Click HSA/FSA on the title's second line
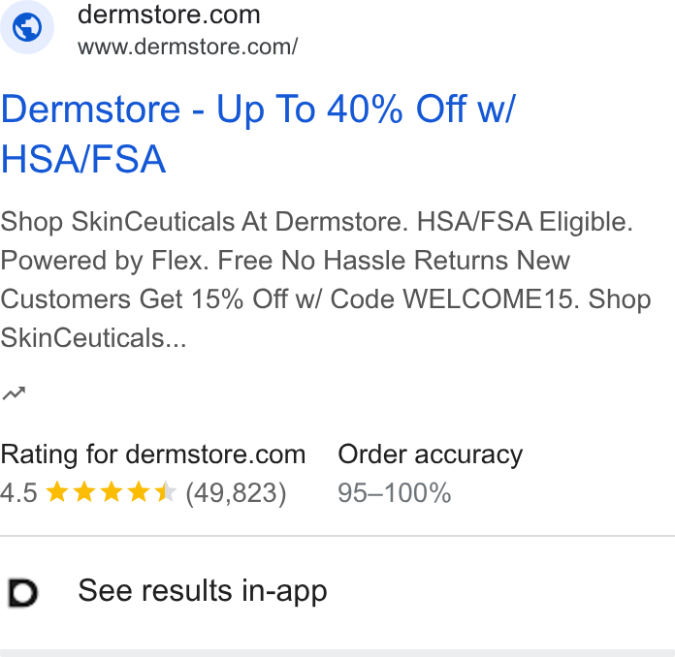Image resolution: width=675 pixels, height=657 pixels. coord(83,159)
